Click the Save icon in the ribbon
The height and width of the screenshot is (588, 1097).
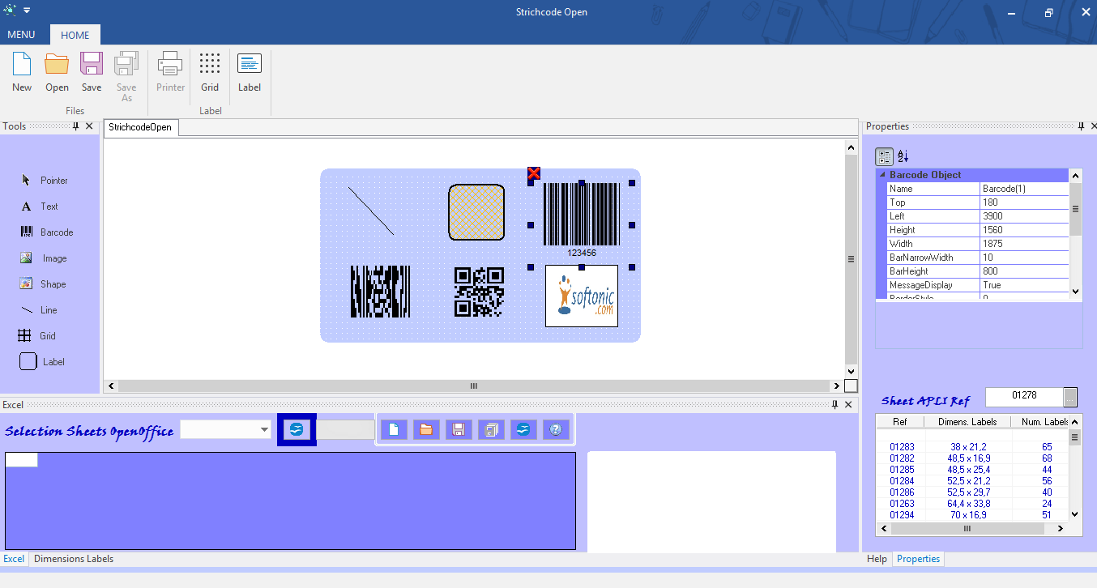92,71
